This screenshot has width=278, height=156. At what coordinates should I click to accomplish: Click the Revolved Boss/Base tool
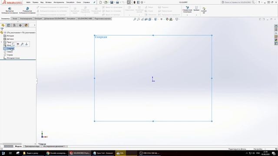pyautogui.click(x=27, y=10)
